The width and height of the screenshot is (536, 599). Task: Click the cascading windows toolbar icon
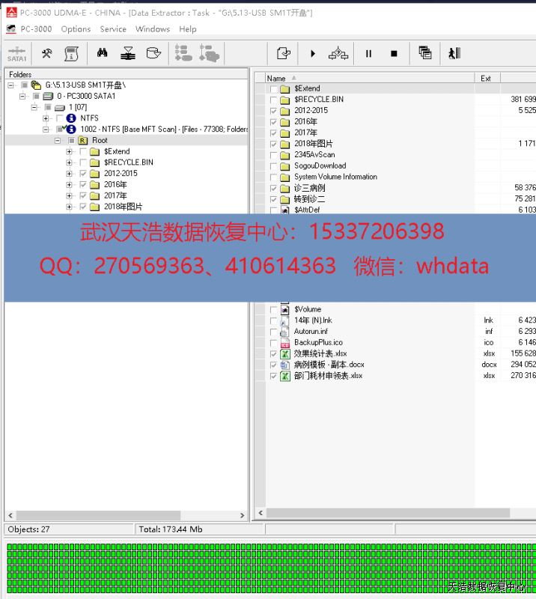[425, 53]
